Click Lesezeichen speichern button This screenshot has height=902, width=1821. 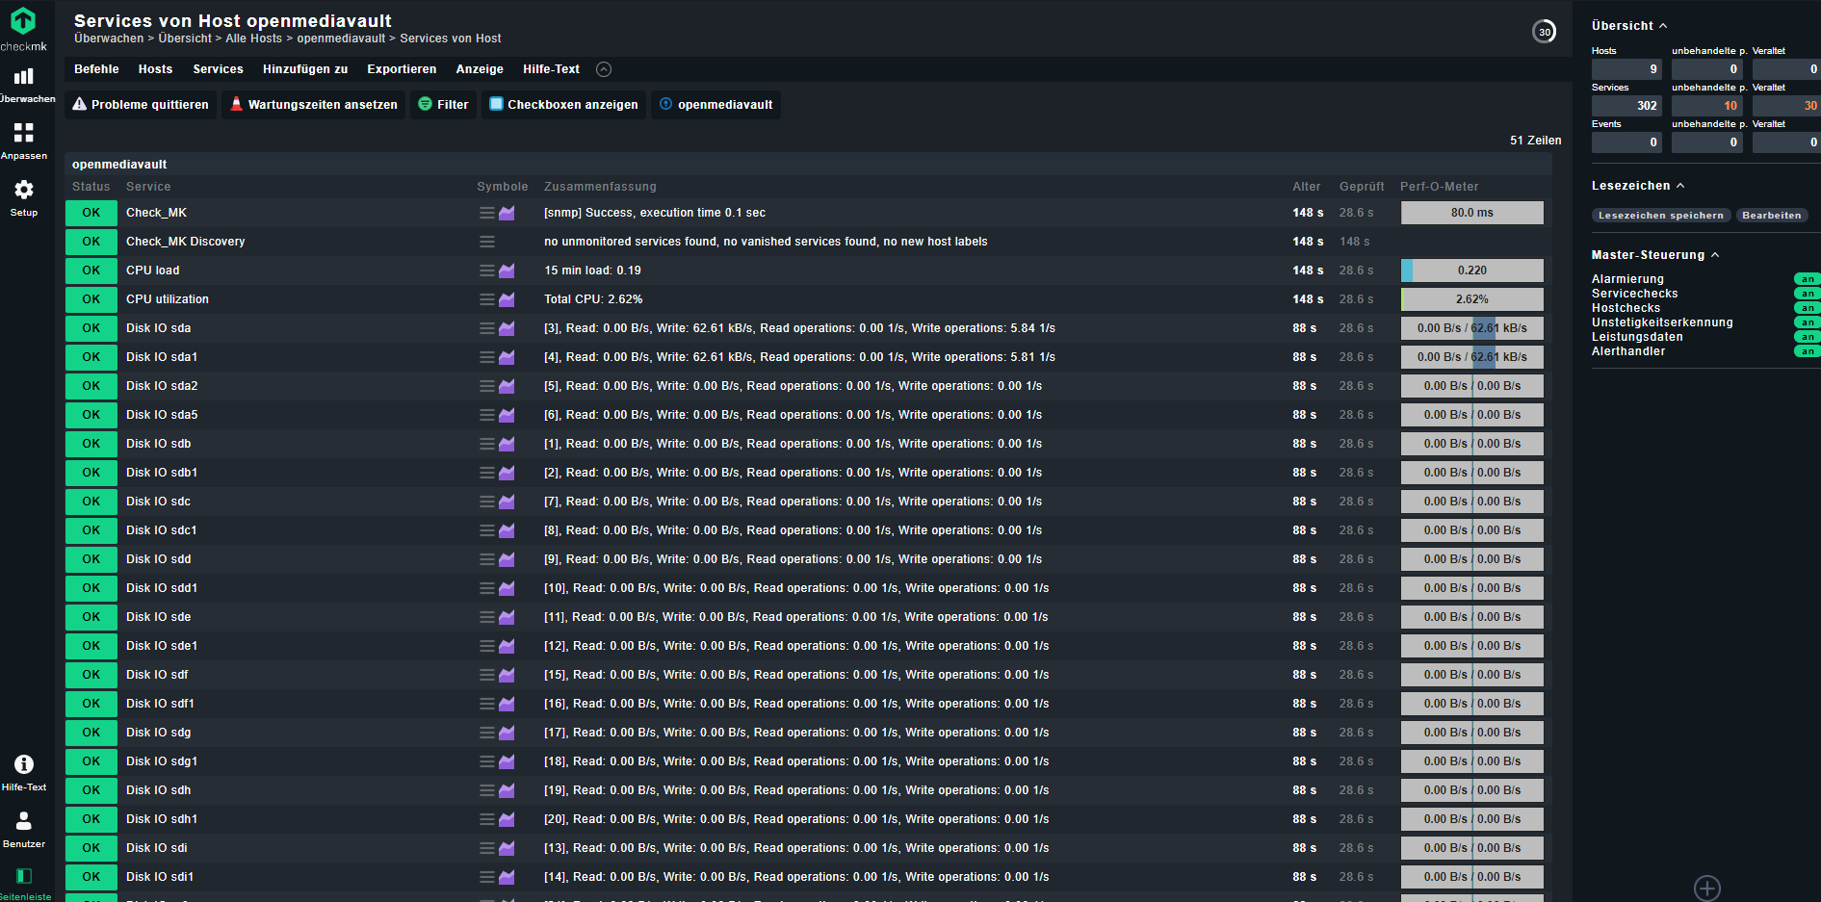pyautogui.click(x=1661, y=216)
